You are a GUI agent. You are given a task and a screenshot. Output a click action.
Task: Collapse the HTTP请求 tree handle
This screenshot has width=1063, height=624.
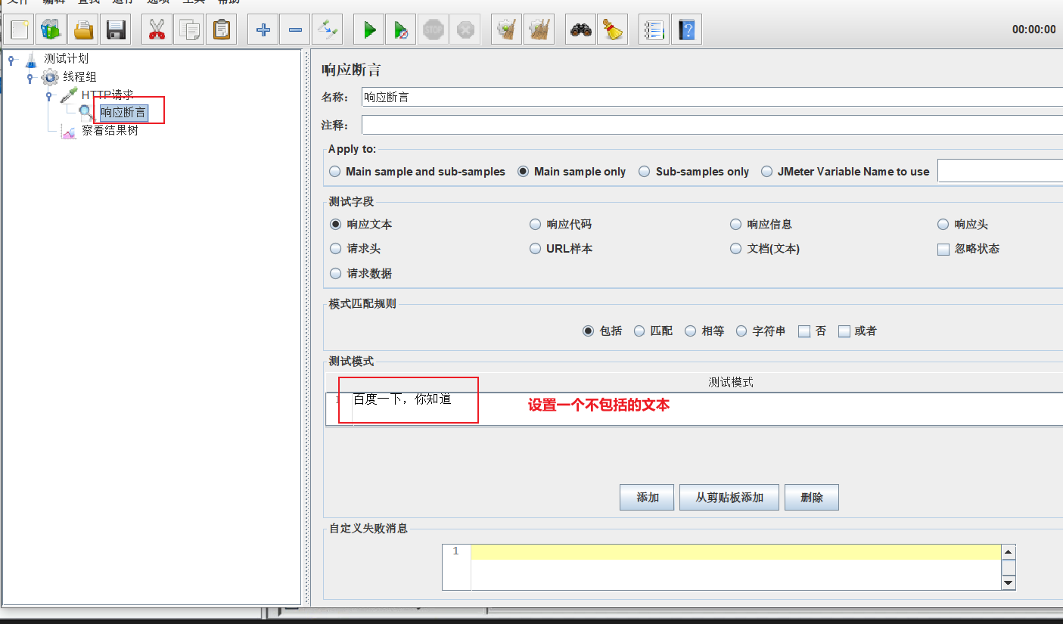48,95
